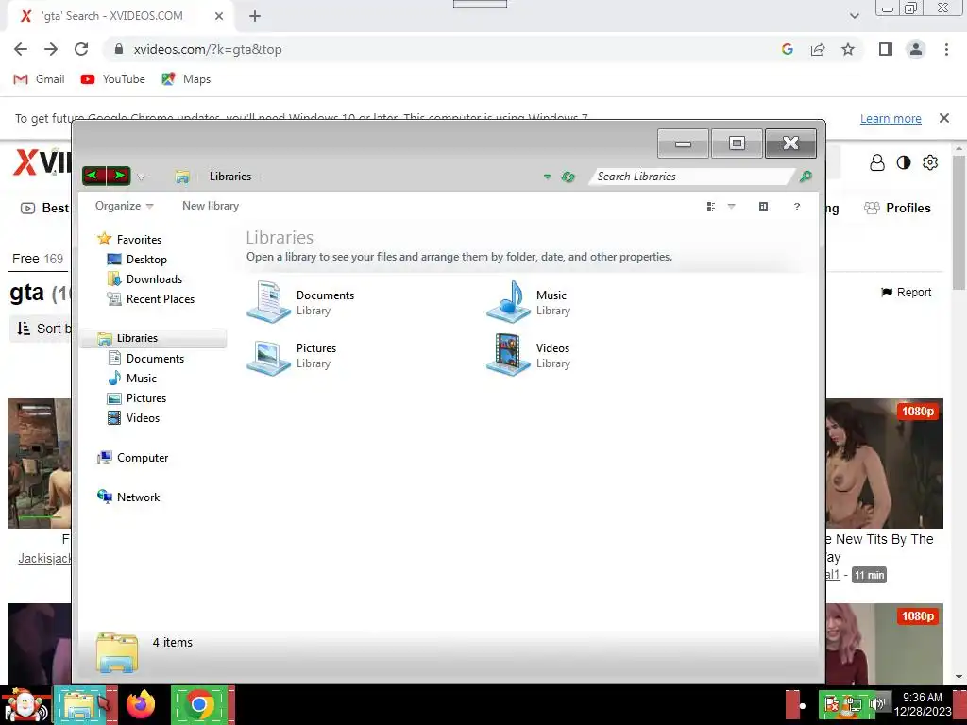Screen dimensions: 967x725
Task: Refresh the Libraries view
Action: click(x=568, y=177)
